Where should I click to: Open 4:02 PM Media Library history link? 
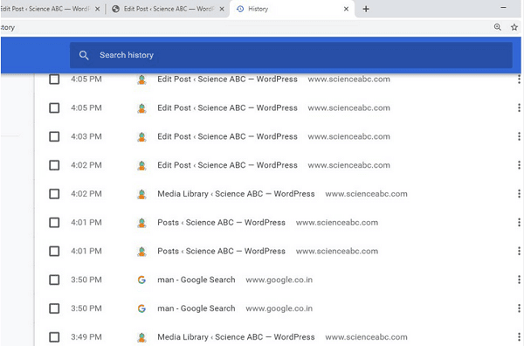click(236, 194)
